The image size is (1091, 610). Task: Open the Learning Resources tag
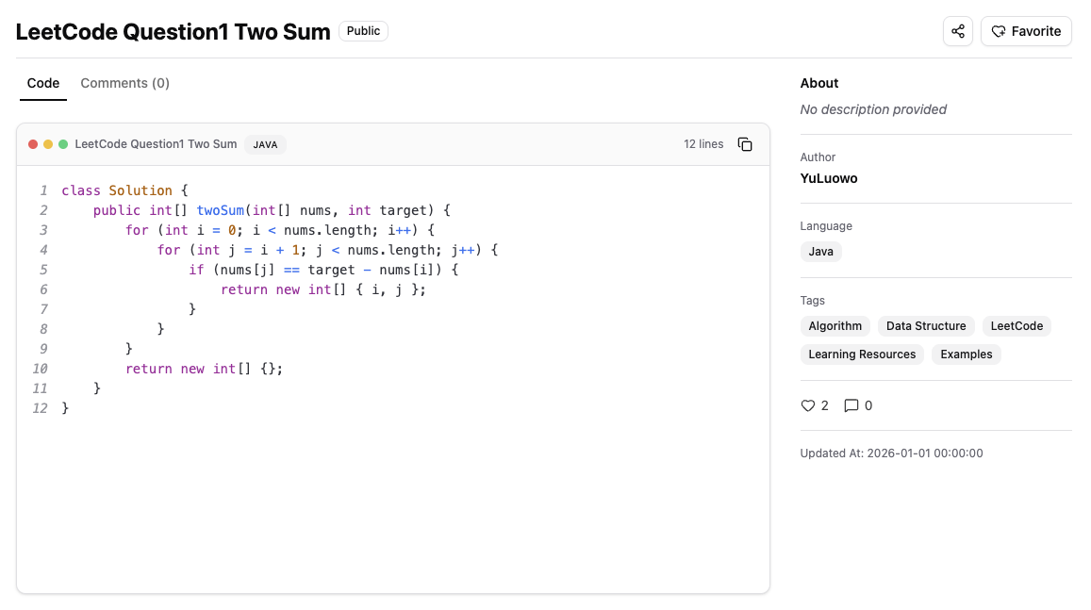(861, 354)
